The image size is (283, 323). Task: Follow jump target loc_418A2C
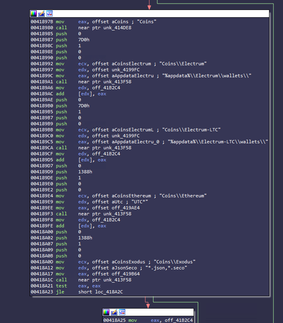click(x=109, y=292)
